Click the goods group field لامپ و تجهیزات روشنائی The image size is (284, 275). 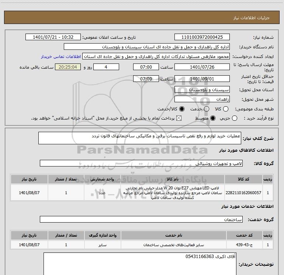(x=141, y=163)
